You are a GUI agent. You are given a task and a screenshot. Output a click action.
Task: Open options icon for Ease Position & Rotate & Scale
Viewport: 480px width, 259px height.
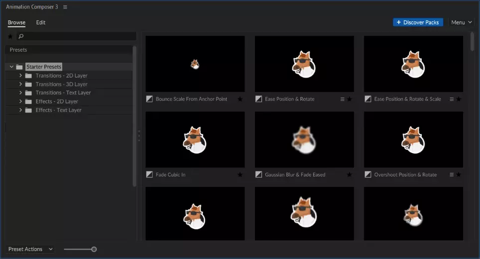coord(452,99)
